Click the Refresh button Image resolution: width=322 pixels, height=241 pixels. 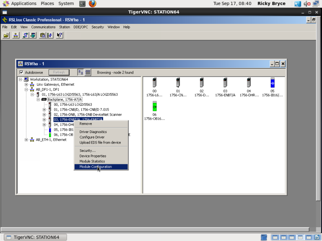click(x=59, y=72)
